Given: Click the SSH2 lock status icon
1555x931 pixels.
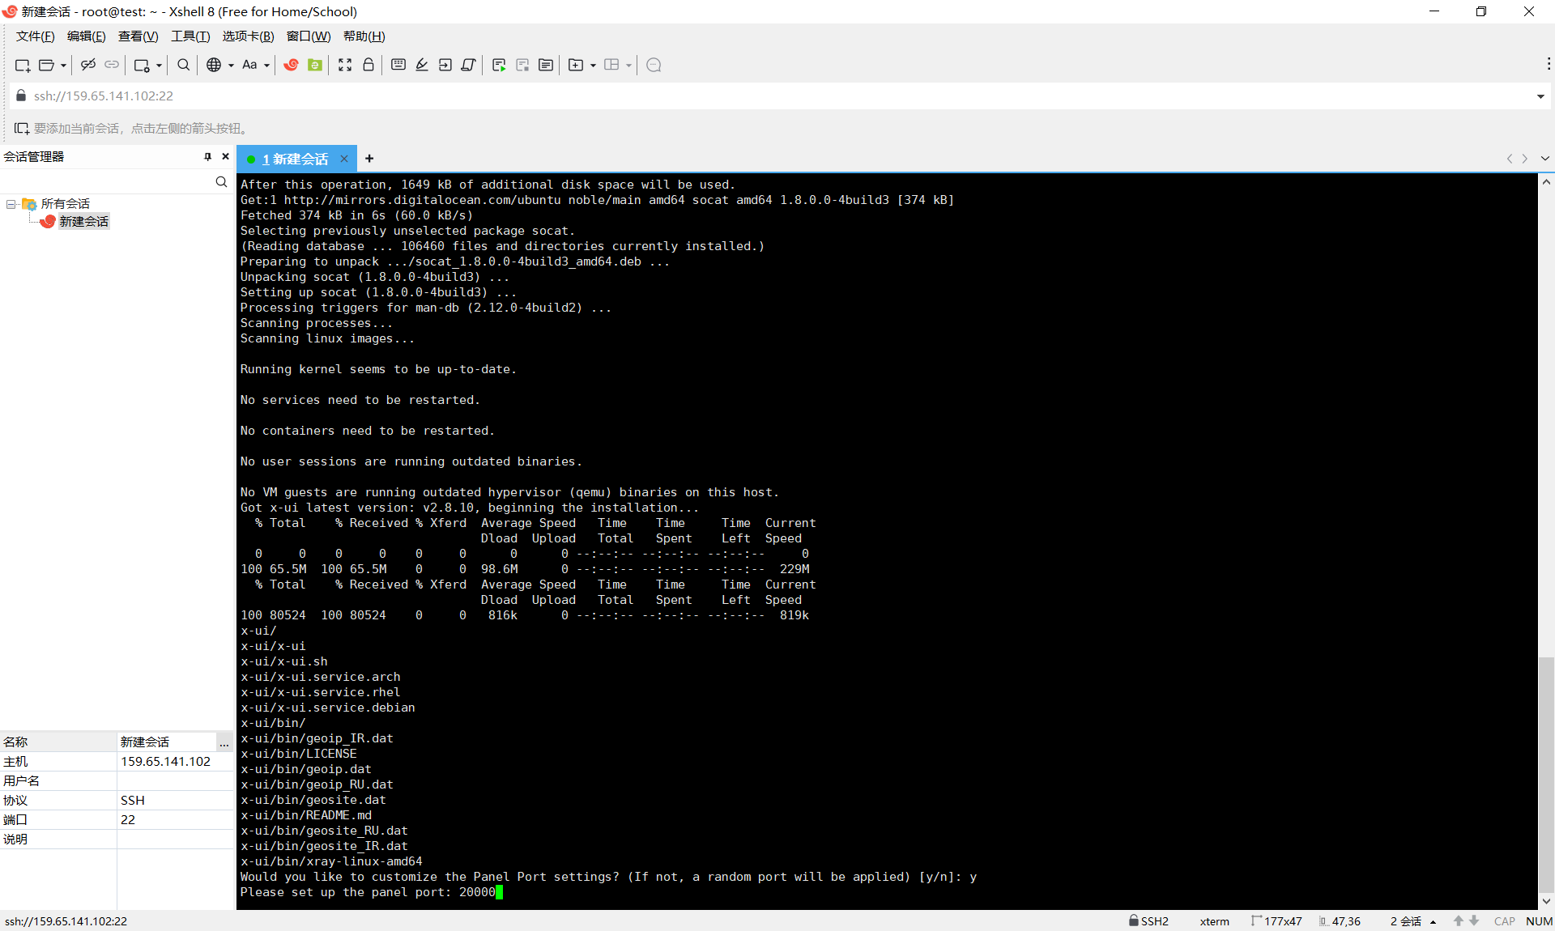Looking at the screenshot, I should (x=1134, y=920).
